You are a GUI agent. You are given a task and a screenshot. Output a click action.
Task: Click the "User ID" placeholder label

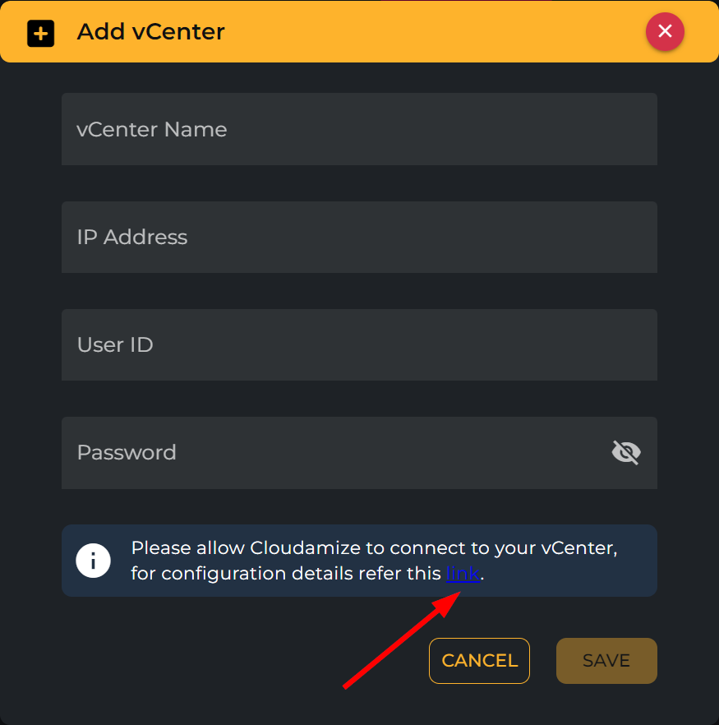coord(115,344)
